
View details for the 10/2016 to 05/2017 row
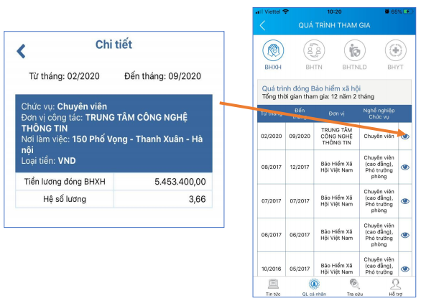click(405, 269)
